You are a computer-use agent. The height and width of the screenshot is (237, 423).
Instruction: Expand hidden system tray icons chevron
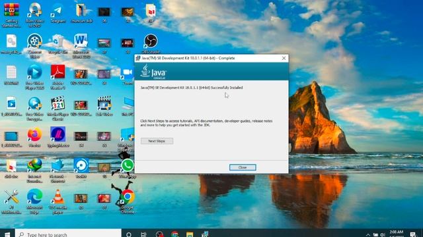pyautogui.click(x=368, y=234)
